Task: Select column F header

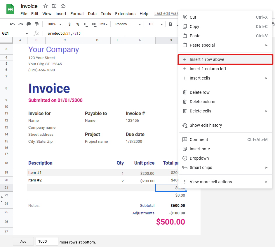Action: (140, 40)
